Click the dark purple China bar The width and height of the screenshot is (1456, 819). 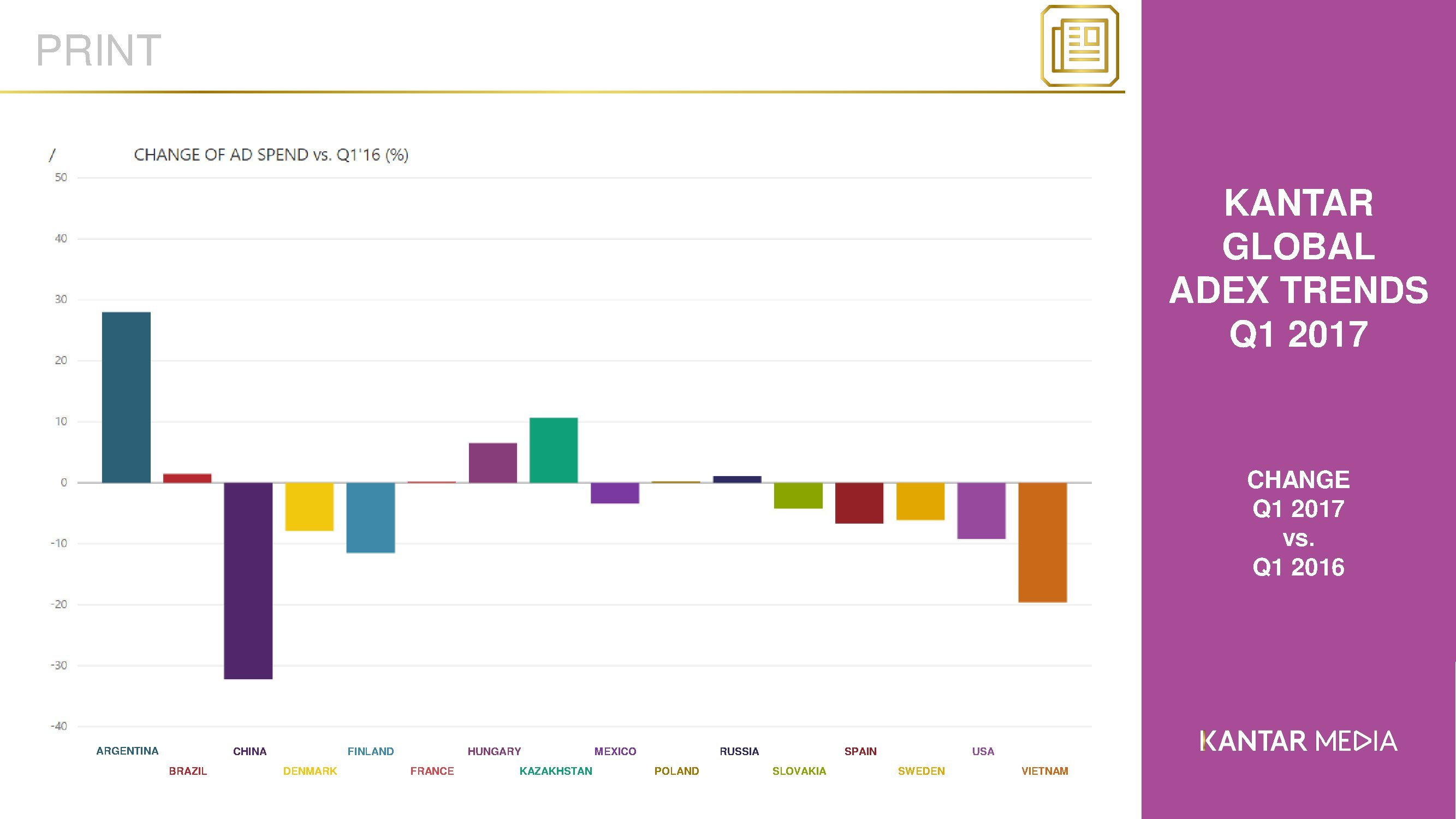pos(248,580)
